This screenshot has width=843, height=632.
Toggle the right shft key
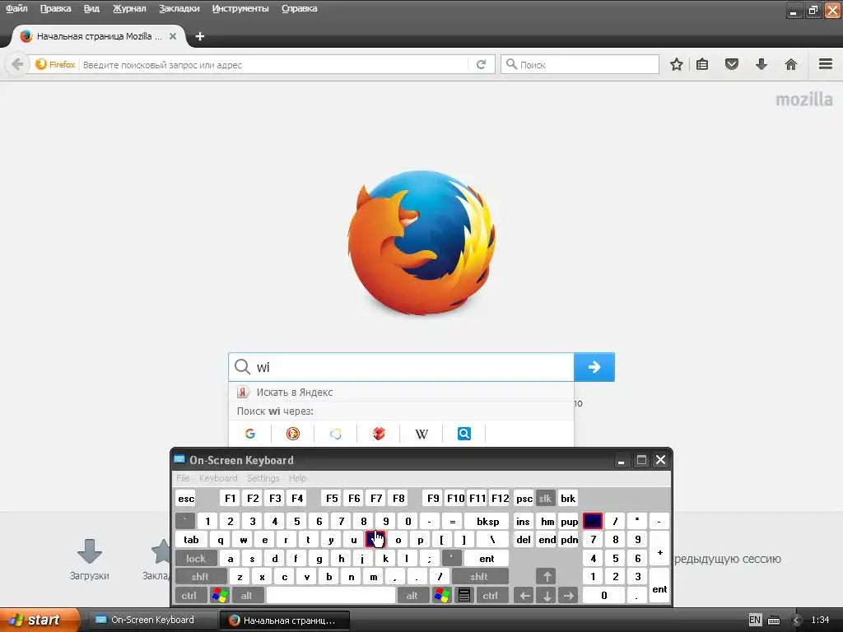479,577
